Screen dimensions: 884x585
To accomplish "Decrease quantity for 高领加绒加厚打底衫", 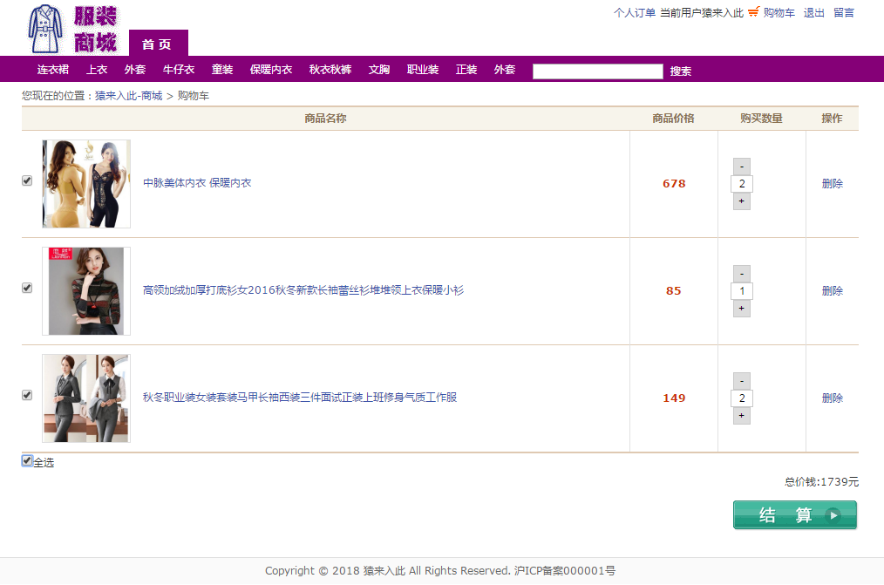I will pos(741,274).
